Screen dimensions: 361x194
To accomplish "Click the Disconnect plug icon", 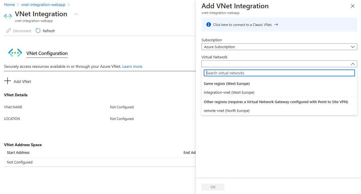I will pyautogui.click(x=9, y=31).
